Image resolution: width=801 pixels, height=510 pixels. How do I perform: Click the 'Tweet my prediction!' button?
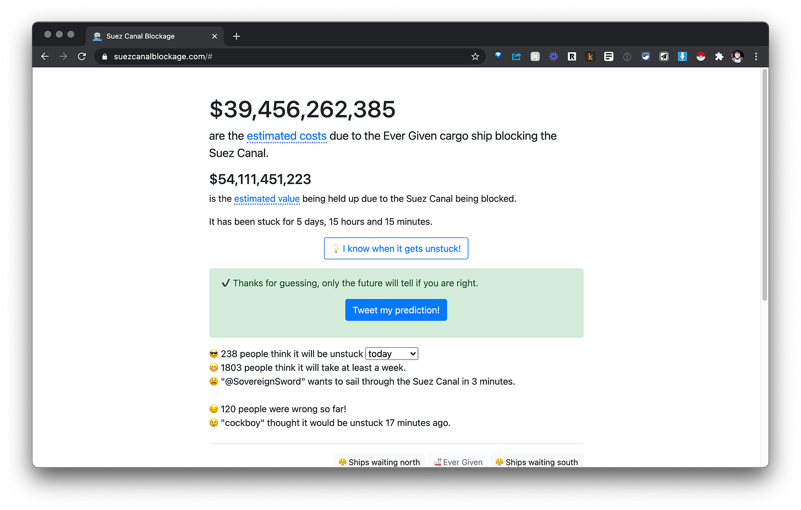click(x=396, y=310)
